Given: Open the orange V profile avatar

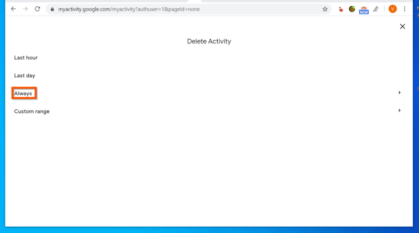Looking at the screenshot, I should tap(392, 9).
